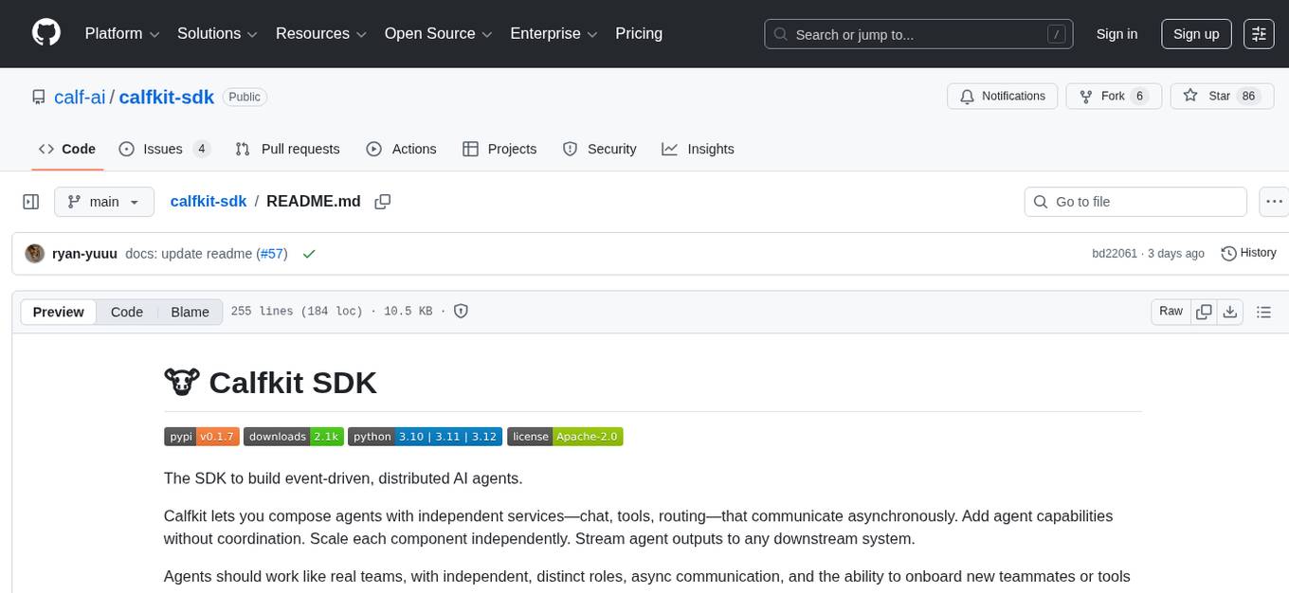1289x593 pixels.
Task: Open pull request #57
Action: (x=272, y=253)
